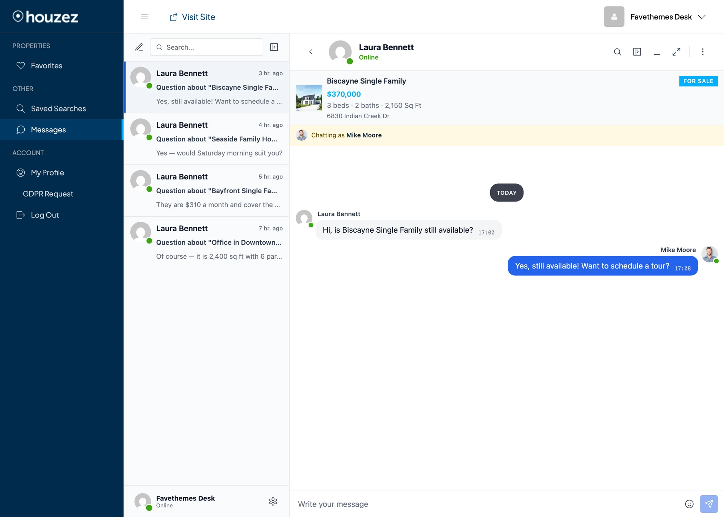Open the Biscayne Single Family conversation

tap(207, 87)
